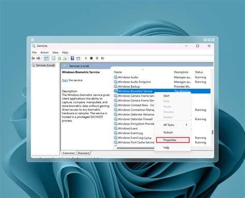
Task: Toggle the Show/Hide Action Pane toolbar icon
Action: click(x=78, y=58)
